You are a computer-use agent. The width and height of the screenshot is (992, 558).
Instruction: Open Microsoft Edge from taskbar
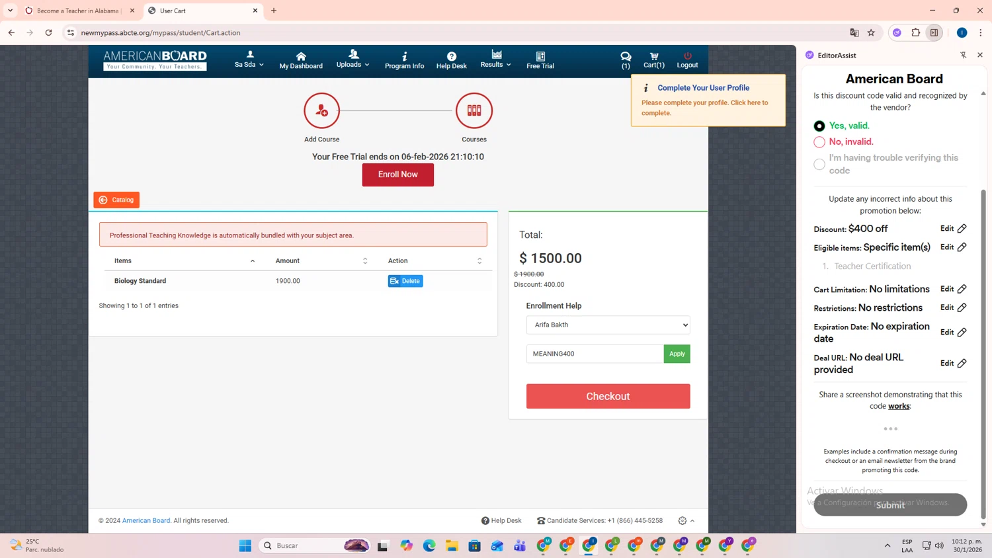[429, 545]
